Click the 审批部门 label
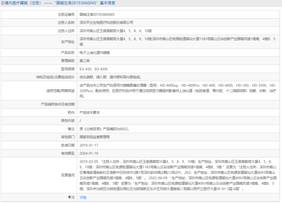The image size is (282, 203). [x=68, y=137]
